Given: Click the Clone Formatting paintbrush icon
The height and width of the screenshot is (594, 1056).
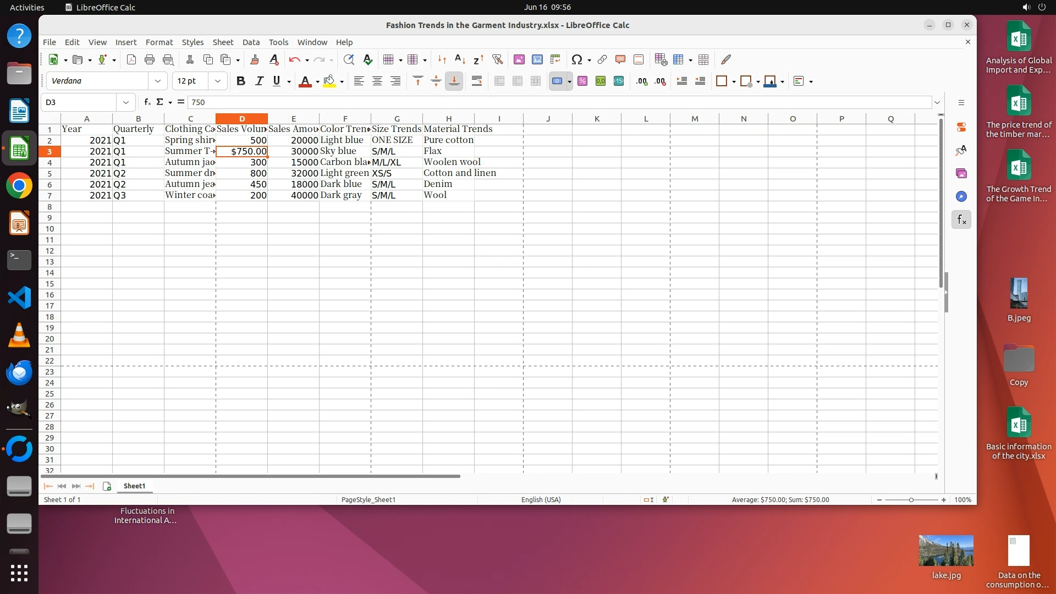Looking at the screenshot, I should click(x=254, y=59).
